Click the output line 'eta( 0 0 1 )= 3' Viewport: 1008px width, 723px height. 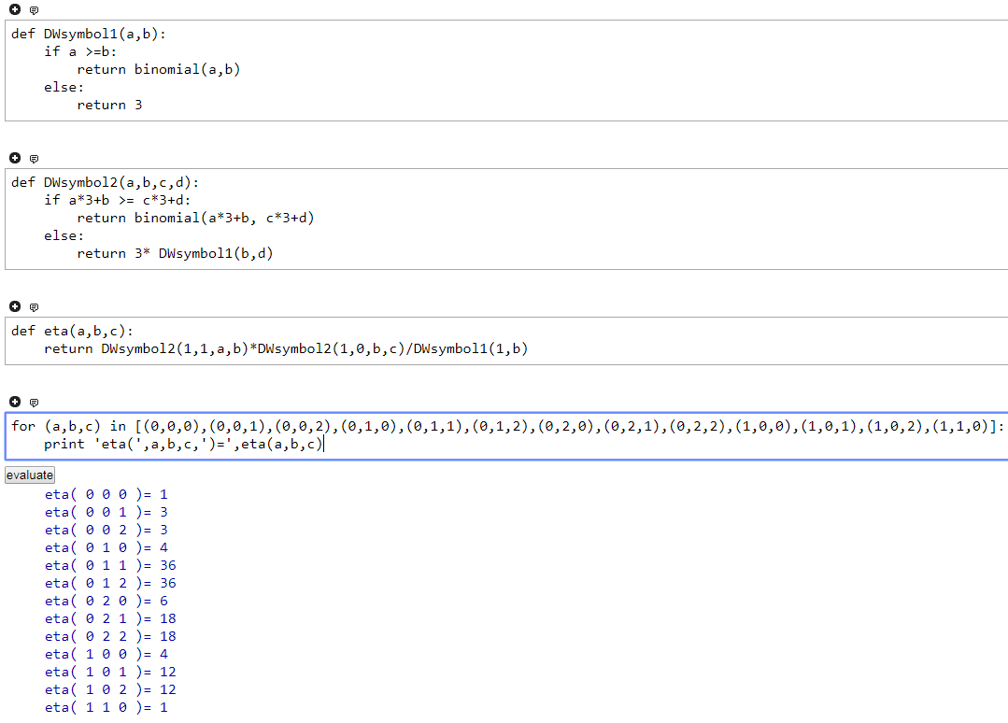point(106,512)
